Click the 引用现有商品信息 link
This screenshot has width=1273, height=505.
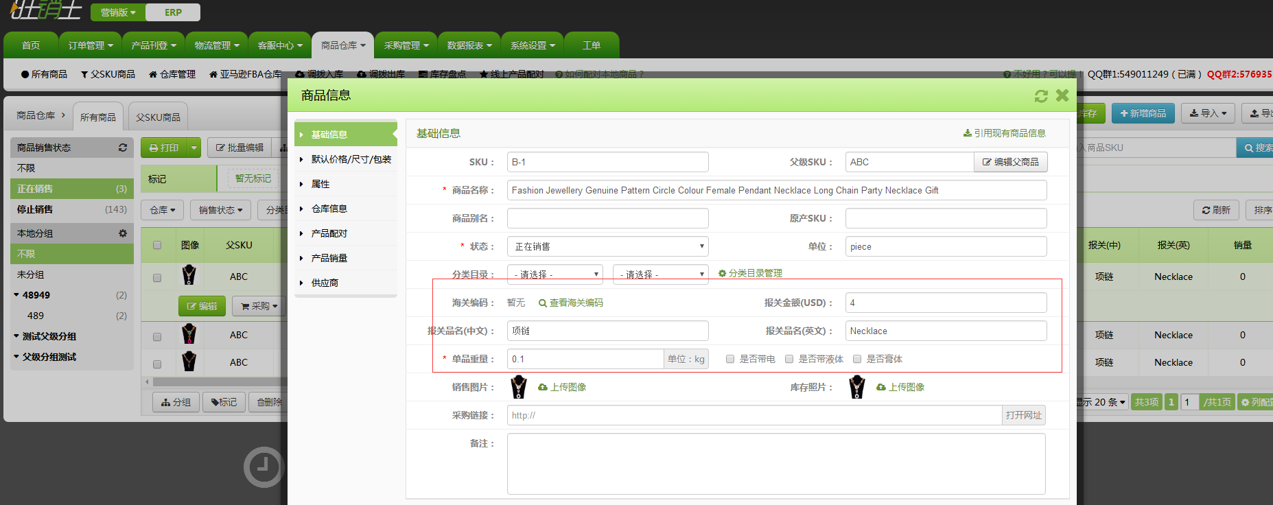click(1005, 133)
